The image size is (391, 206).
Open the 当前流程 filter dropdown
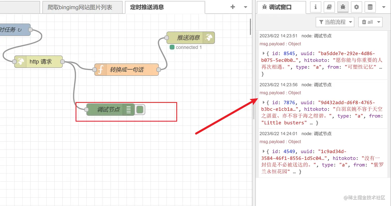click(x=335, y=22)
